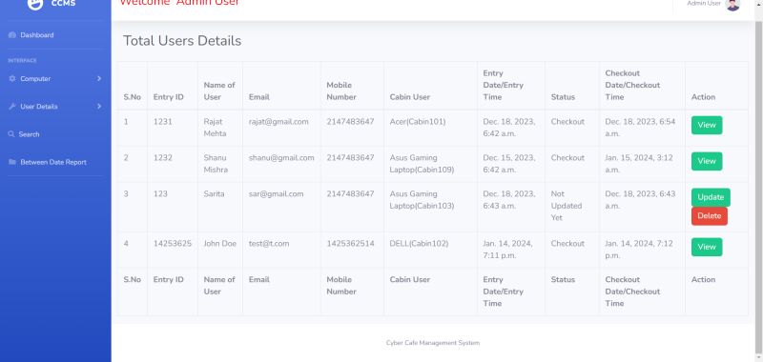Click the Dashboard gauge icon in sidebar

point(12,35)
